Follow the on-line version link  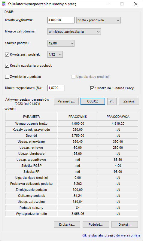pos(111,235)
